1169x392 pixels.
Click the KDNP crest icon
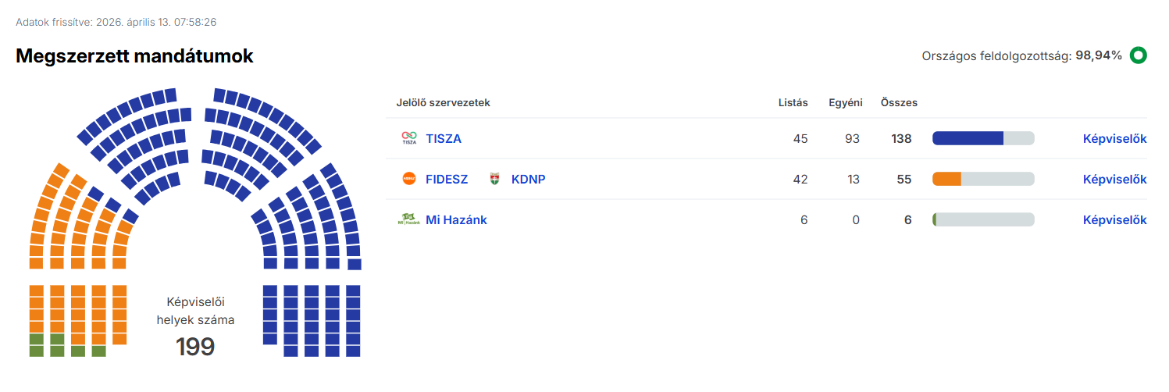click(494, 179)
